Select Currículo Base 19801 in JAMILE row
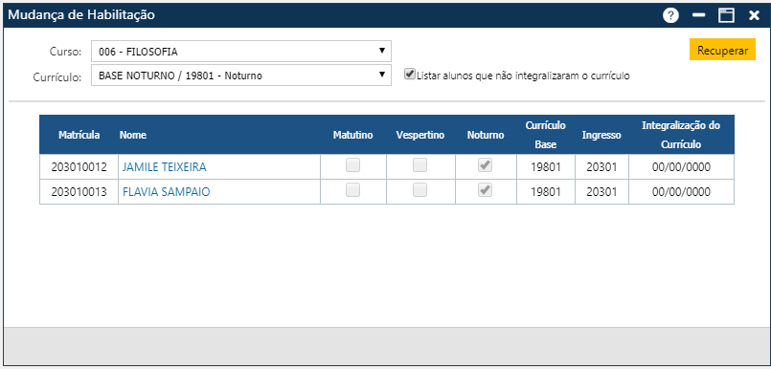 tap(545, 167)
